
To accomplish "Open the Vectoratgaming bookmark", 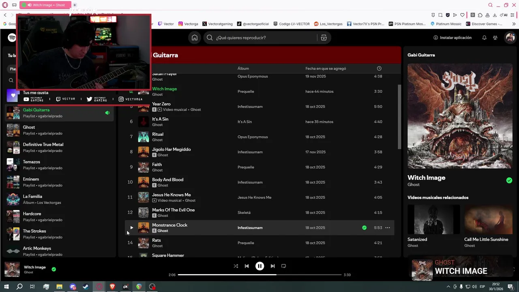I will pyautogui.click(x=217, y=24).
